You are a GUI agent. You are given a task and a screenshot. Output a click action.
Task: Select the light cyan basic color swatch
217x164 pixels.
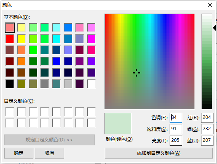tap(56, 28)
